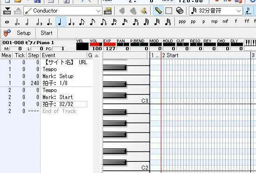Select the pencil draw tool
This screenshot has height=173, width=256.
point(158,11)
